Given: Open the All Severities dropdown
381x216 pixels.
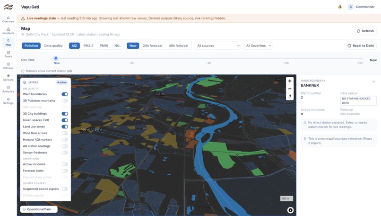Looking at the screenshot, I should 258,45.
